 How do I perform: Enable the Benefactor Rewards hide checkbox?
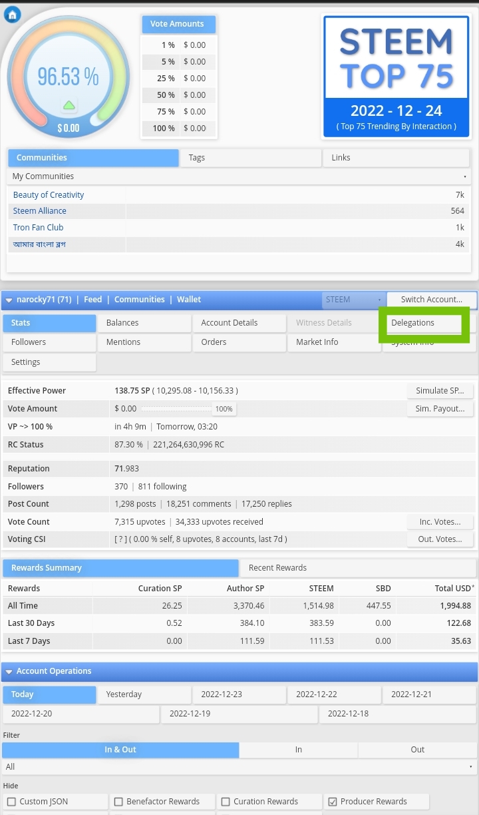[118, 802]
